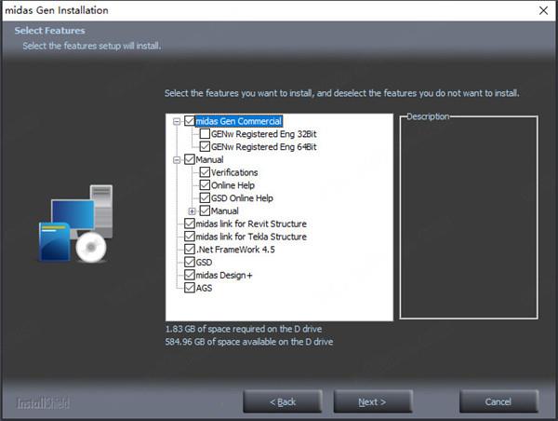Uncheck the Verifications checkbox
This screenshot has height=421, width=558.
point(205,172)
